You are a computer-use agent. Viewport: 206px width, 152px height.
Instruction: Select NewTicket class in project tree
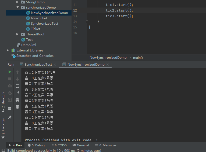pyautogui.click(x=39, y=18)
